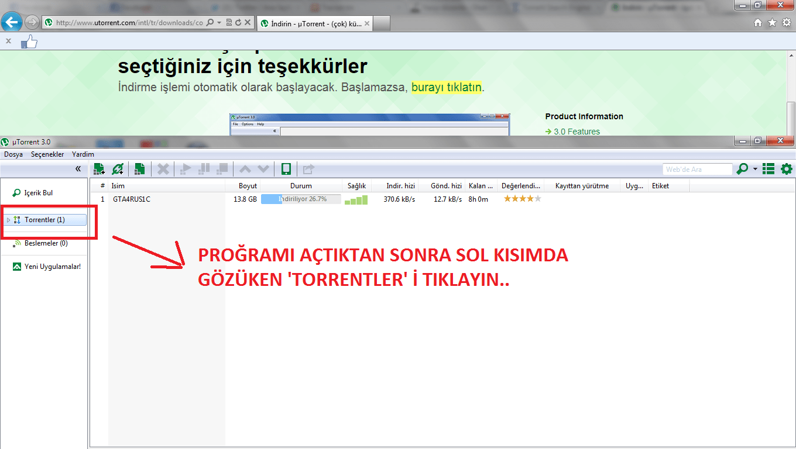
Task: Open the Seçenekler menu
Action: coord(47,154)
